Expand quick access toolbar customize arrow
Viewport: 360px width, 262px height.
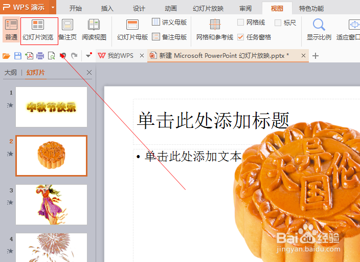pyautogui.click(x=88, y=55)
